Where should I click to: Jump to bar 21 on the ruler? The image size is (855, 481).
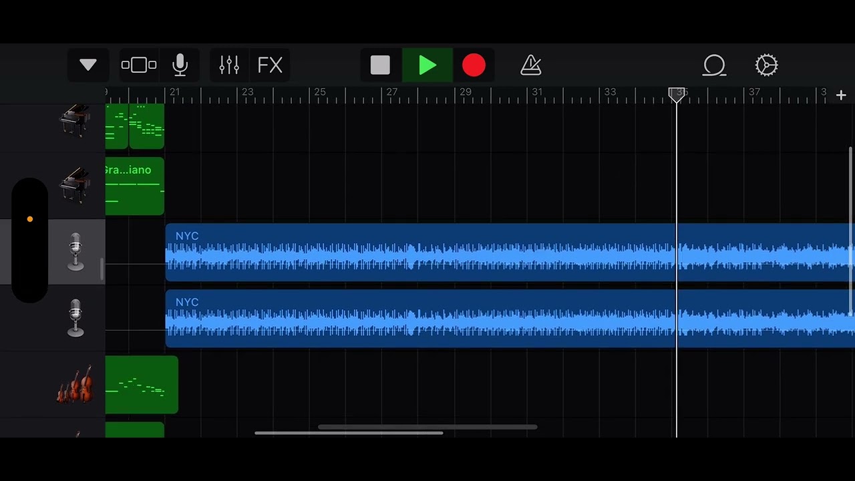pos(174,92)
